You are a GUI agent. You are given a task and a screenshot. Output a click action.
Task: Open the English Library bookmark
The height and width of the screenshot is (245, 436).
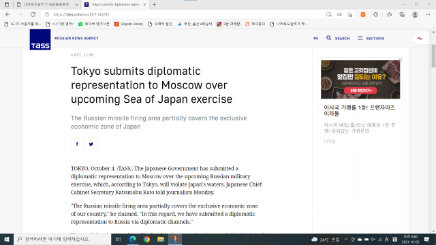pyautogui.click(x=129, y=24)
